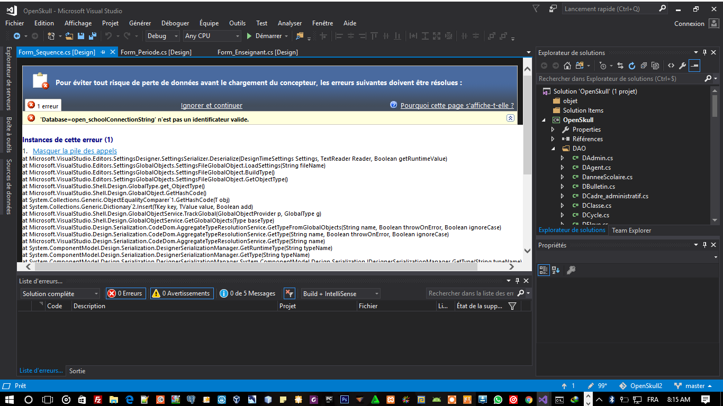Image resolution: width=723 pixels, height=406 pixels.
Task: Click the solution and folder view switch icon
Action: pyautogui.click(x=579, y=66)
